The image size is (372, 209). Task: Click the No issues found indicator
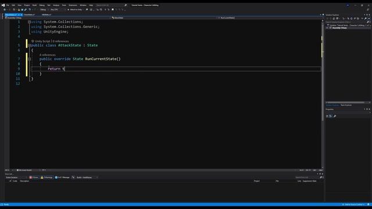pyautogui.click(x=24, y=170)
